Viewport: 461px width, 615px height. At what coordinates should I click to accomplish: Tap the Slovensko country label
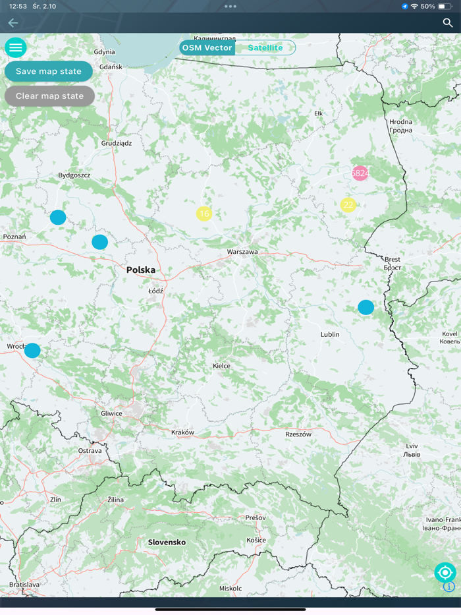(167, 542)
